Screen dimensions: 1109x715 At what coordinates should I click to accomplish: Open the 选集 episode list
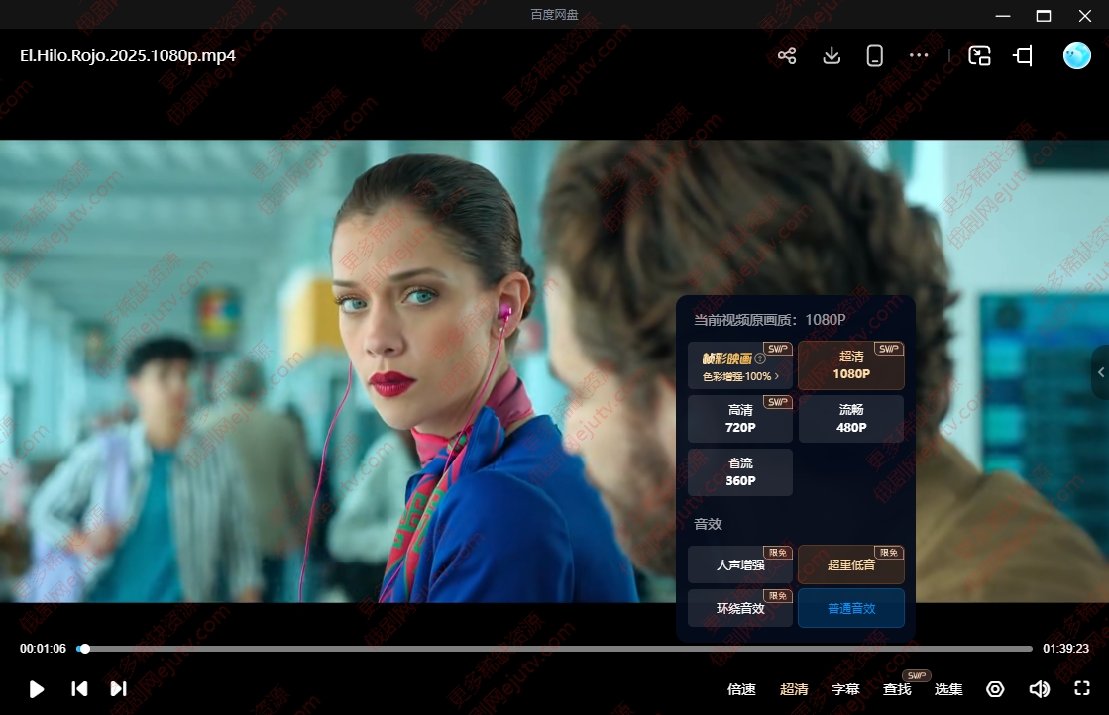click(948, 689)
